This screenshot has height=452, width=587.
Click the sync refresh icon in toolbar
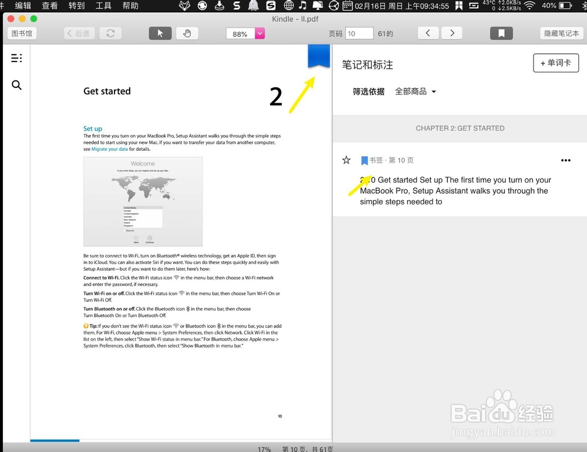(x=110, y=33)
